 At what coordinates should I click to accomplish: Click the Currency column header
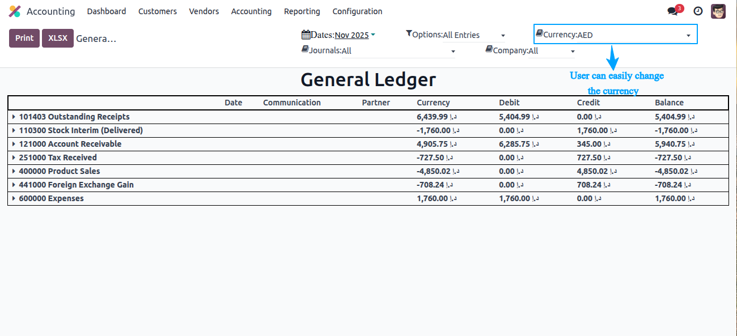433,103
